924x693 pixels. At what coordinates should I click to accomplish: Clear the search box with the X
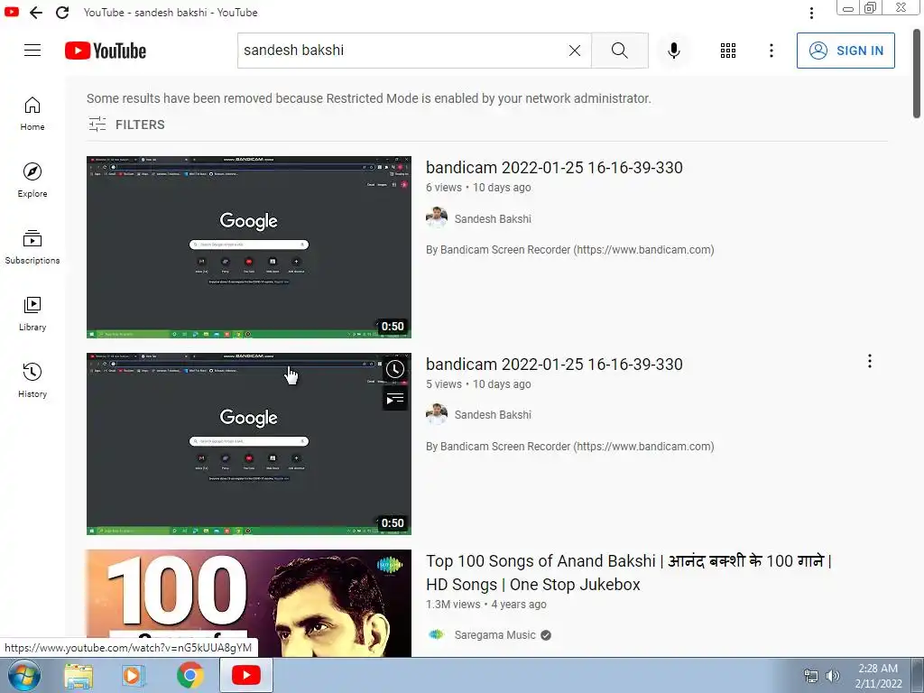point(575,51)
